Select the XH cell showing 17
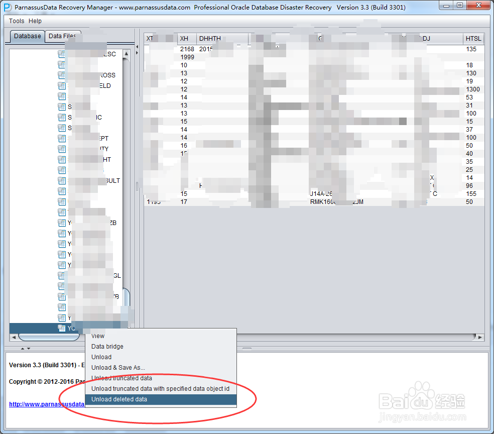This screenshot has height=434, width=494. [187, 202]
